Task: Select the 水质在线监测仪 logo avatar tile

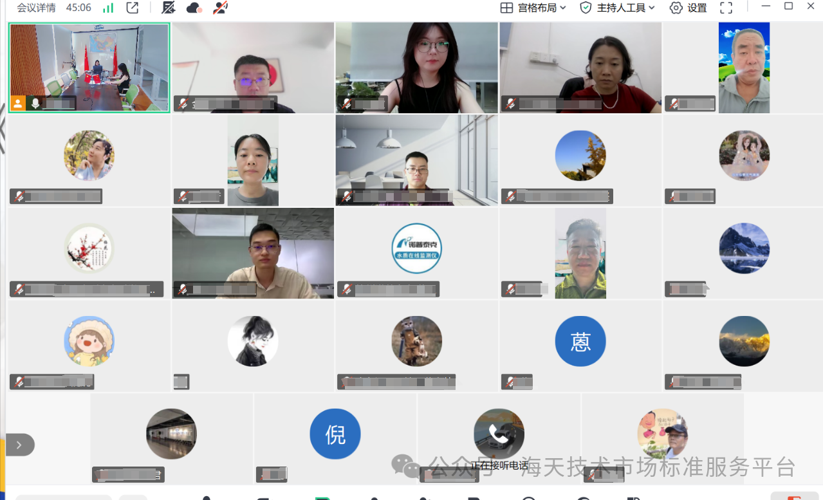Action: (417, 248)
